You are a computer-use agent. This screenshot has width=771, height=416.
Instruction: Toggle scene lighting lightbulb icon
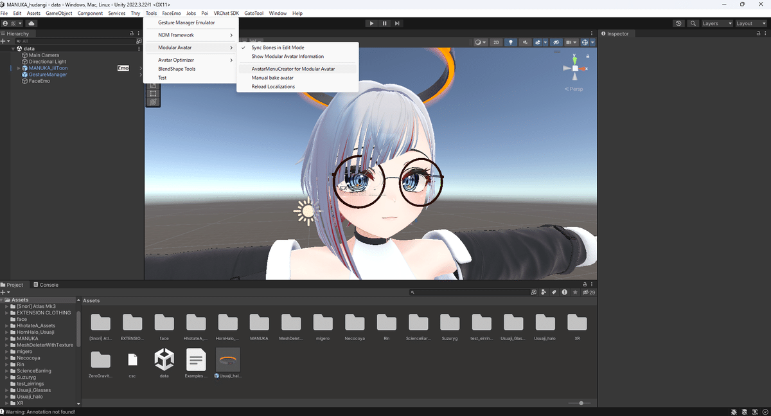[x=511, y=42]
